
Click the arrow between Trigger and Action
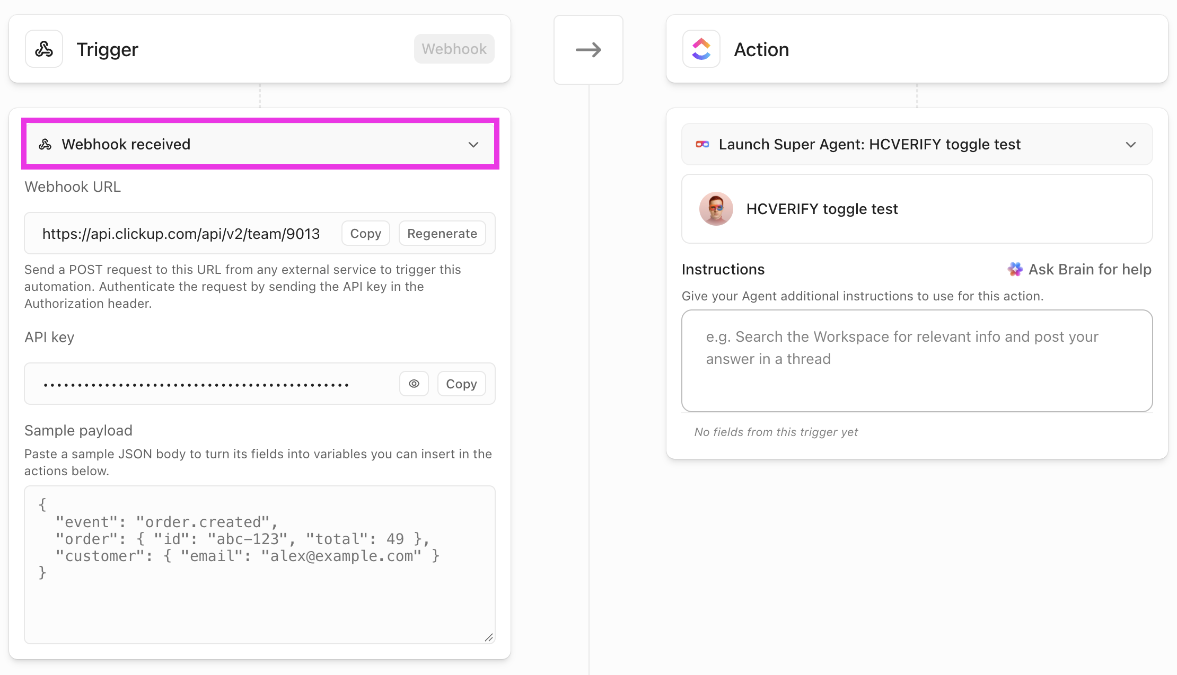tap(588, 50)
